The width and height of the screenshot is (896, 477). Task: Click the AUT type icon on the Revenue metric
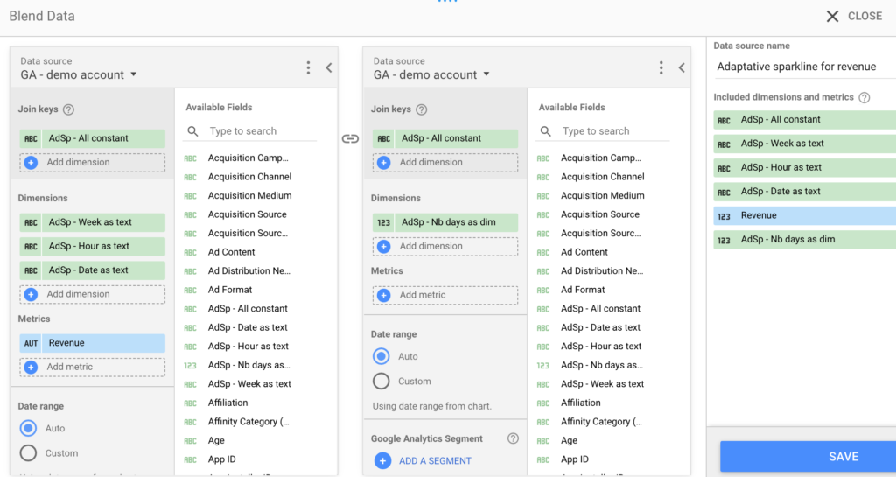click(31, 343)
